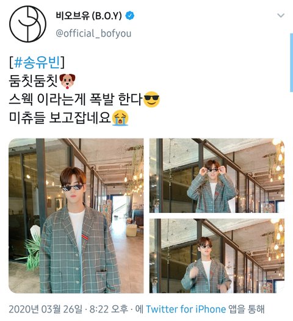Open the large left photo of sunglasses pose
The image size is (293, 321).
pyautogui.click(x=76, y=216)
